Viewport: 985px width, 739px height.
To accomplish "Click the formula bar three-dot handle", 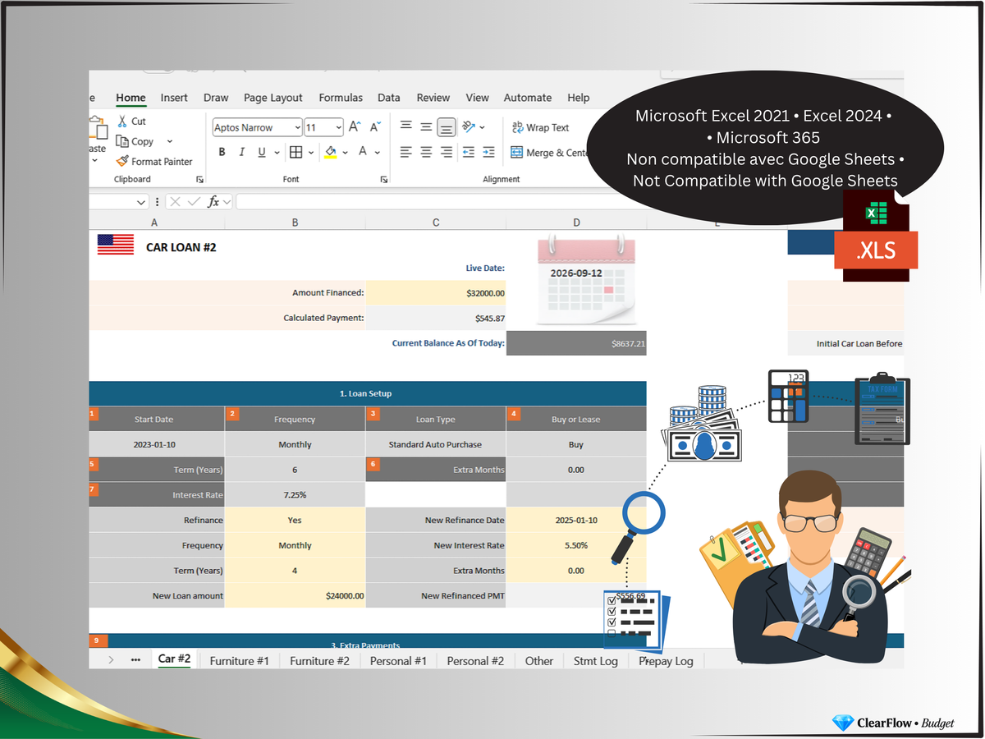I will (157, 201).
